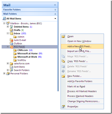Select New Folder... menu entry

[x=82, y=76]
